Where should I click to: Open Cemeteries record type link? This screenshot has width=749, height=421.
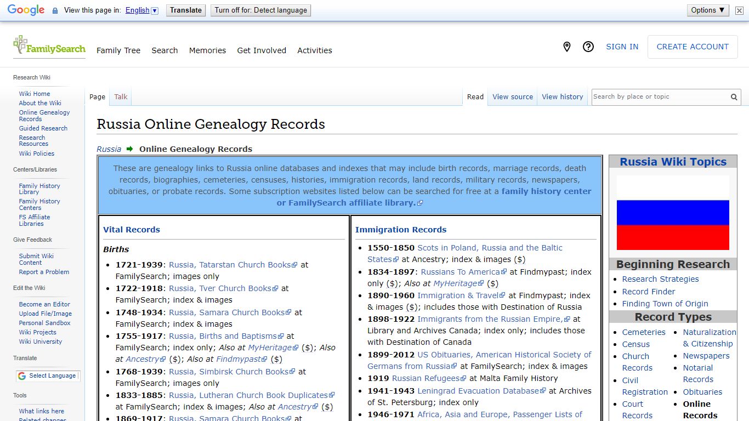644,332
